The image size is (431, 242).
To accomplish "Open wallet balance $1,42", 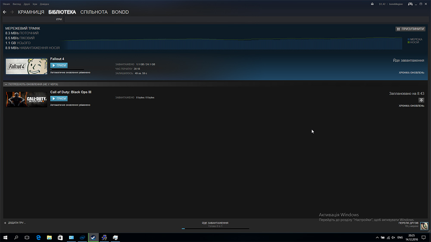I will pyautogui.click(x=382, y=4).
